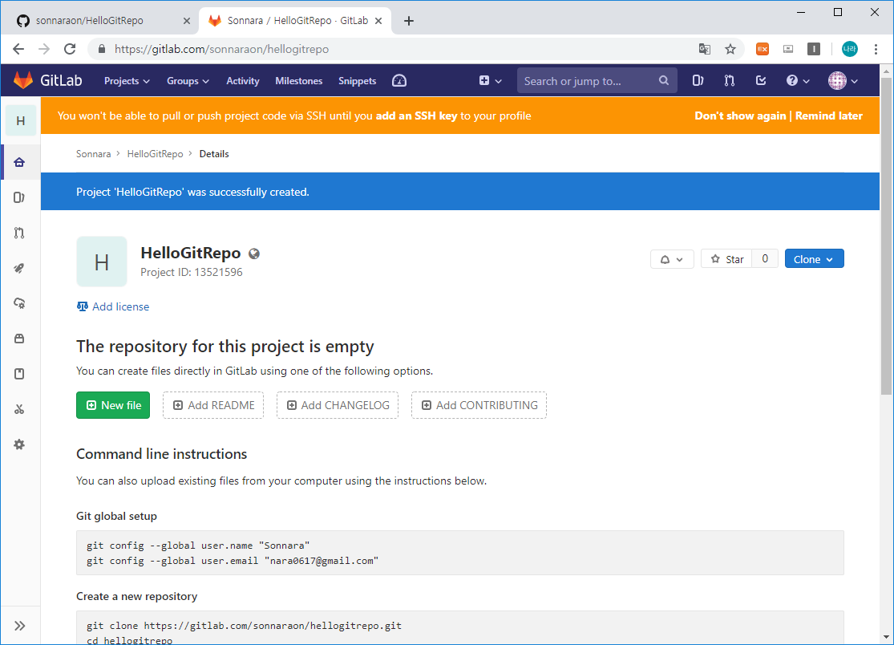894x645 pixels.
Task: Click Chrome profile avatar
Action: (850, 49)
